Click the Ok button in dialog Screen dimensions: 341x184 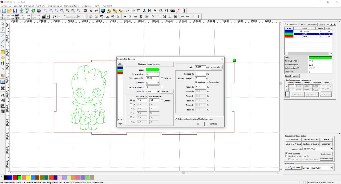click(x=198, y=124)
